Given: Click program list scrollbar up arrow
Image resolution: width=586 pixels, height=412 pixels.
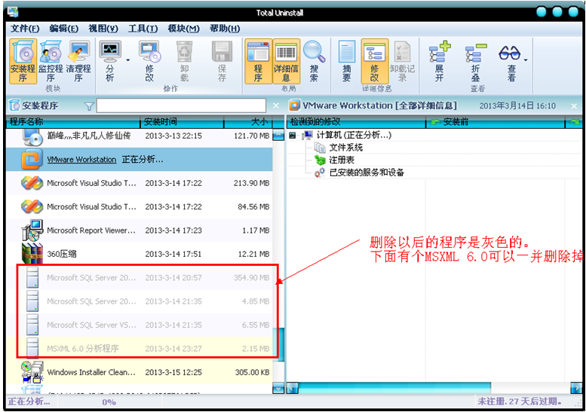Looking at the screenshot, I should click(x=278, y=135).
